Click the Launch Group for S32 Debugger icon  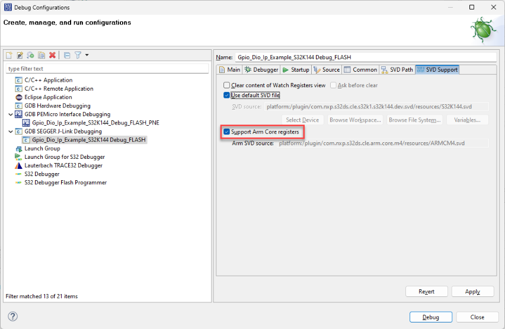pyautogui.click(x=18, y=157)
